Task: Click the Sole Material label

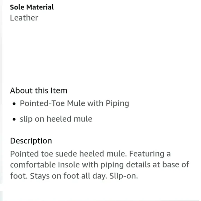Action: [32, 7]
